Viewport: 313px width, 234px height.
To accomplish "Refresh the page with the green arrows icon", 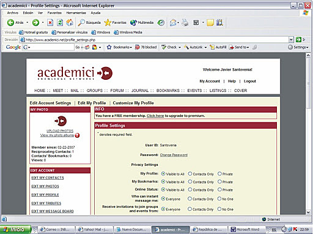I will coord(60,23).
